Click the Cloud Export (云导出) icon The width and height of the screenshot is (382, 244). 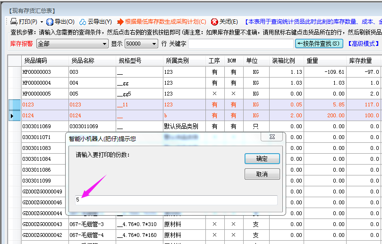pyautogui.click(x=83, y=22)
